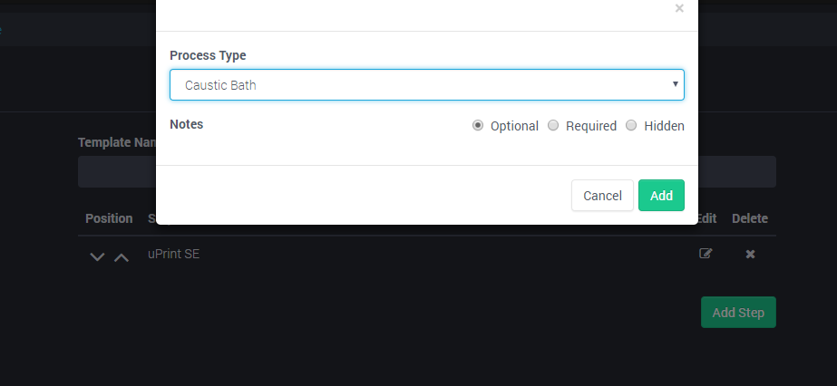The height and width of the screenshot is (386, 837).
Task: Click the Process Type label
Action: click(208, 55)
